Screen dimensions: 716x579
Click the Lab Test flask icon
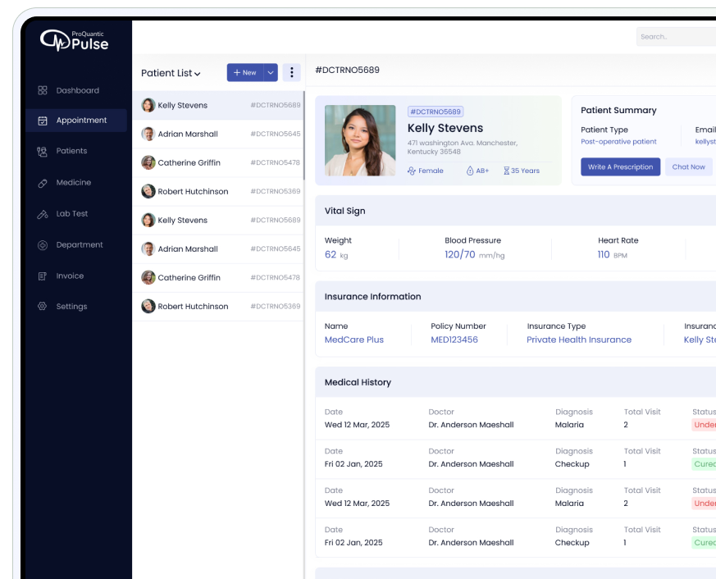[x=43, y=214]
